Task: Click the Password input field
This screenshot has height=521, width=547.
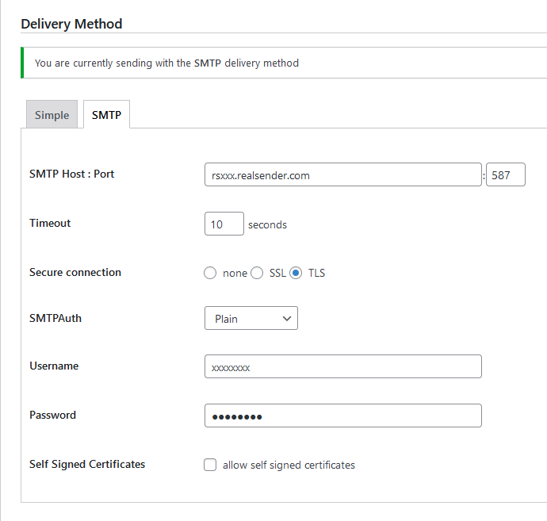Action: click(342, 416)
